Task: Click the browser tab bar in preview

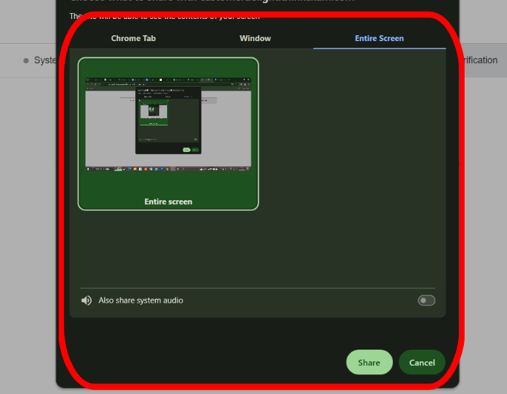Action: click(x=168, y=80)
